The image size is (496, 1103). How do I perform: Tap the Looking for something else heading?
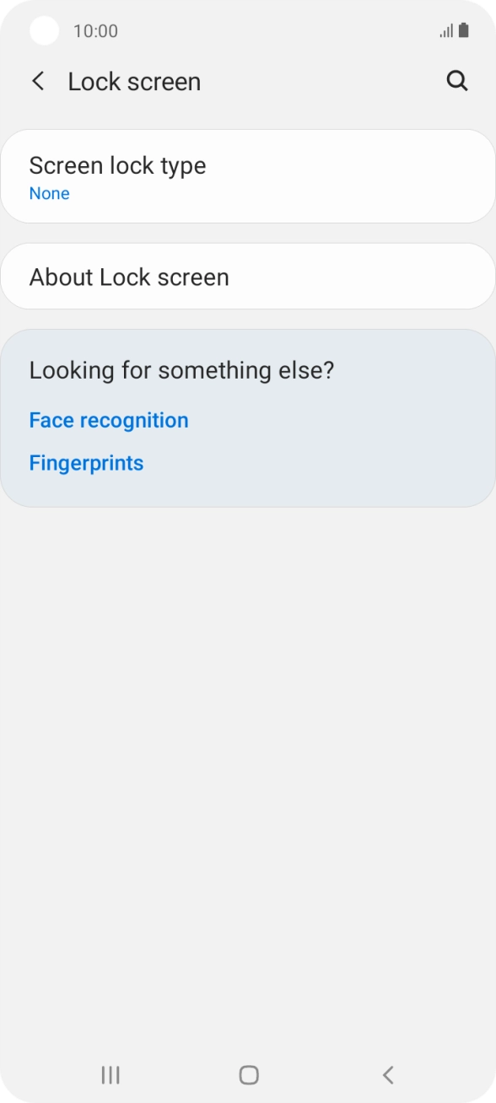(x=181, y=369)
